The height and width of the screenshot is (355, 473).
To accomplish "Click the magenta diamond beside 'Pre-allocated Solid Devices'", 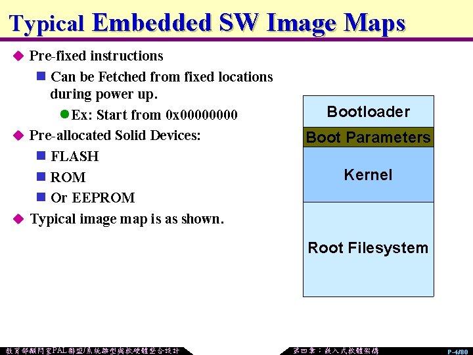I will click(x=18, y=135).
